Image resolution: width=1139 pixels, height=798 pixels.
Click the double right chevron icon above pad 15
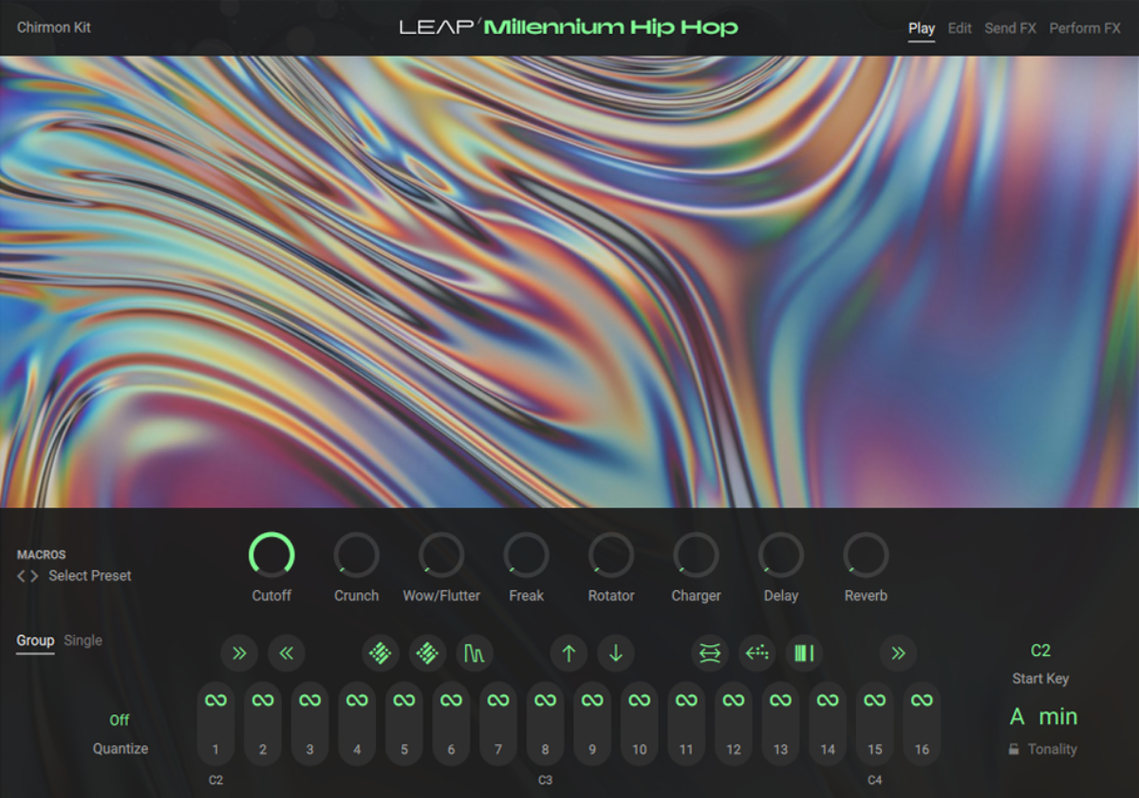pyautogui.click(x=897, y=654)
